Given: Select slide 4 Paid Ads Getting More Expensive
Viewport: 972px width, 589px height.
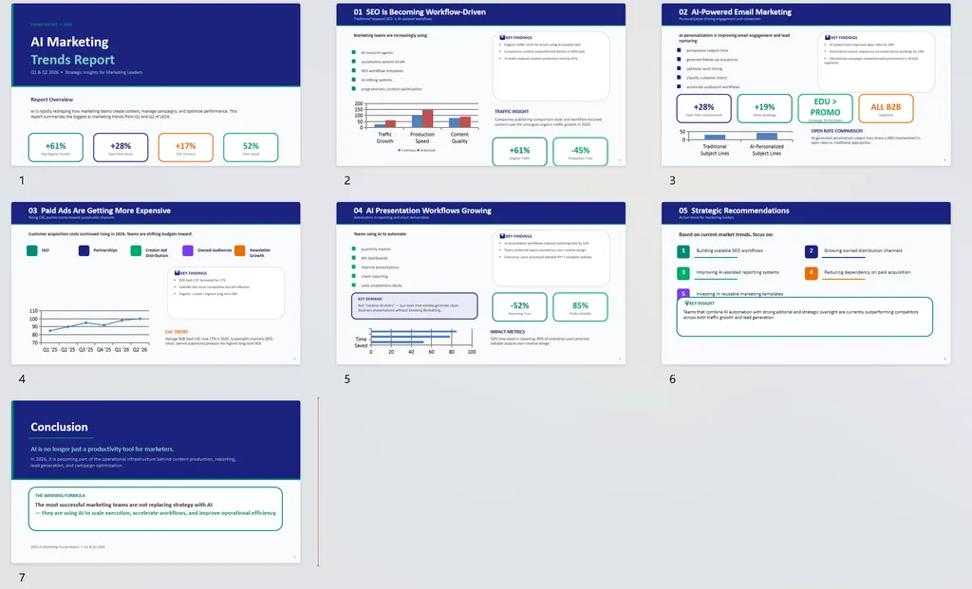Looking at the screenshot, I should click(x=156, y=283).
